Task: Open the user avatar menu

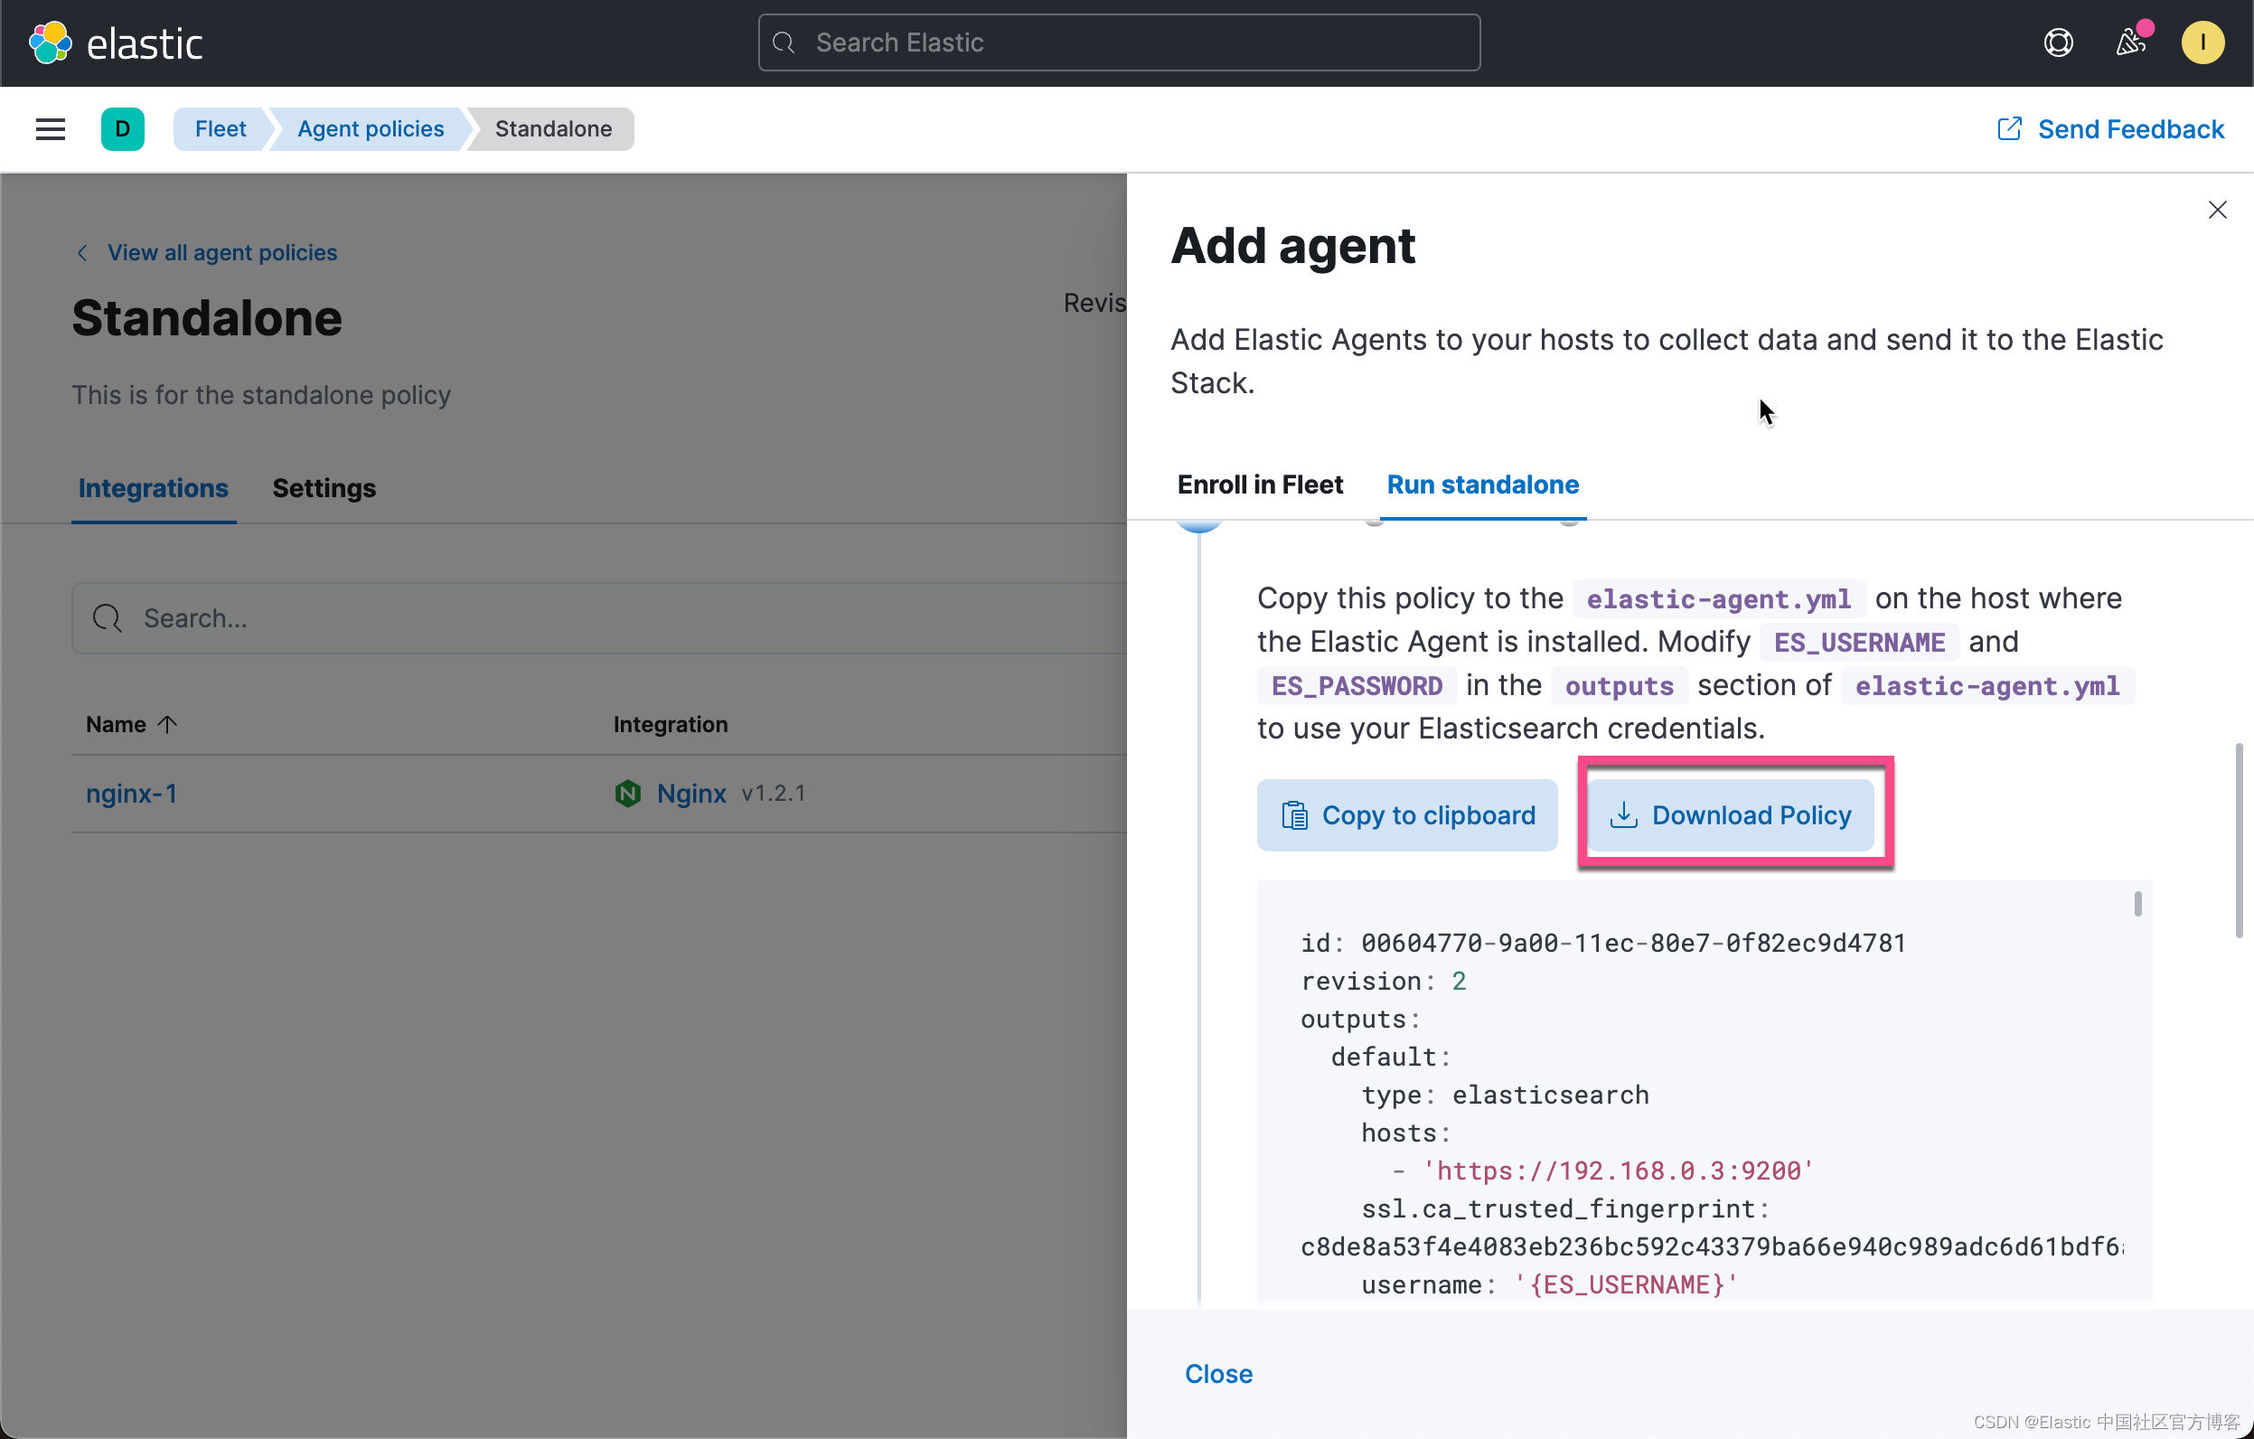Action: [x=2202, y=43]
